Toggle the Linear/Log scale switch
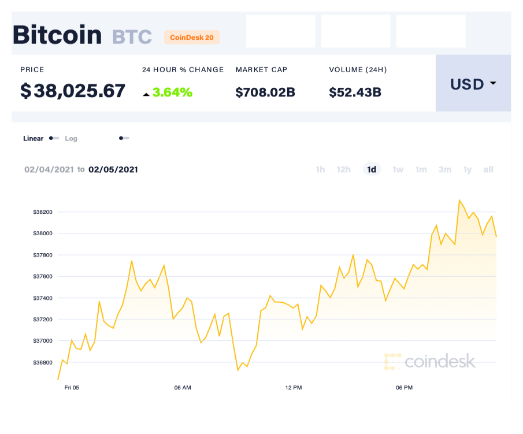 click(53, 139)
